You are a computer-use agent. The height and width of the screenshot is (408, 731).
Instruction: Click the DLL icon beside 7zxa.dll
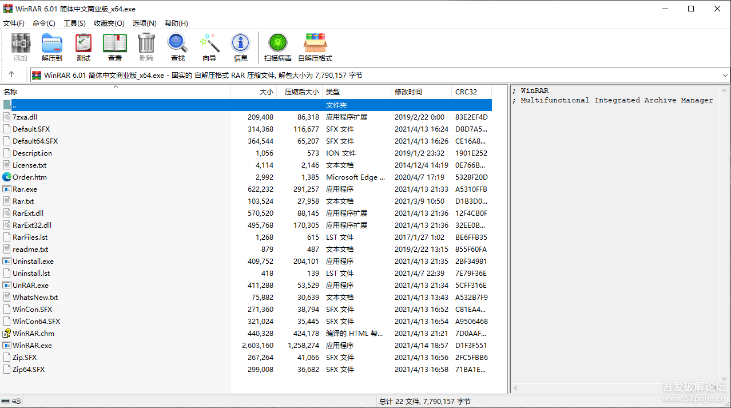point(7,117)
